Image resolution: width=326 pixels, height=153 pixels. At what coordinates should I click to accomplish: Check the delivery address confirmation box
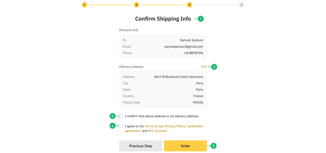[x=121, y=116]
